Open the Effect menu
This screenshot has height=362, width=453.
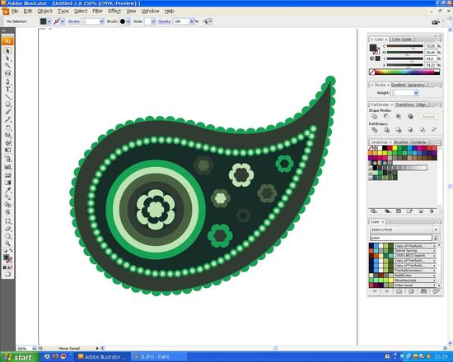(114, 11)
